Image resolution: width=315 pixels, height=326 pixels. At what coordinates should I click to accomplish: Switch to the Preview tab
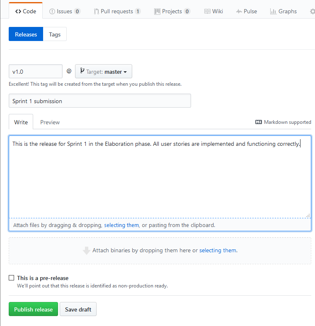click(x=50, y=122)
